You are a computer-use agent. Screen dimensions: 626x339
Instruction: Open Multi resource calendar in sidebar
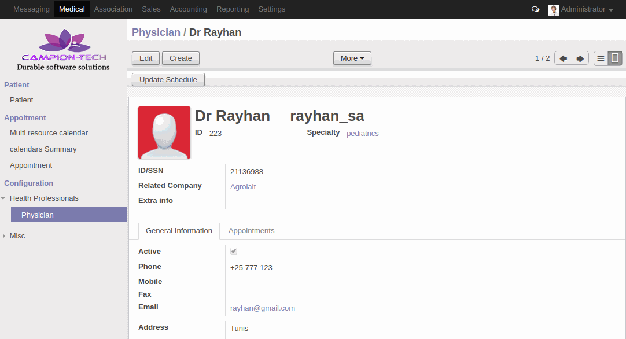point(49,133)
